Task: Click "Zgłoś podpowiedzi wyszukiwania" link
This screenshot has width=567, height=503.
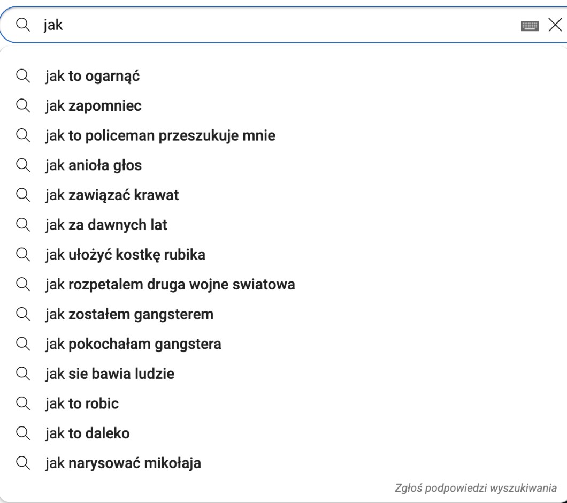Action: 476,488
